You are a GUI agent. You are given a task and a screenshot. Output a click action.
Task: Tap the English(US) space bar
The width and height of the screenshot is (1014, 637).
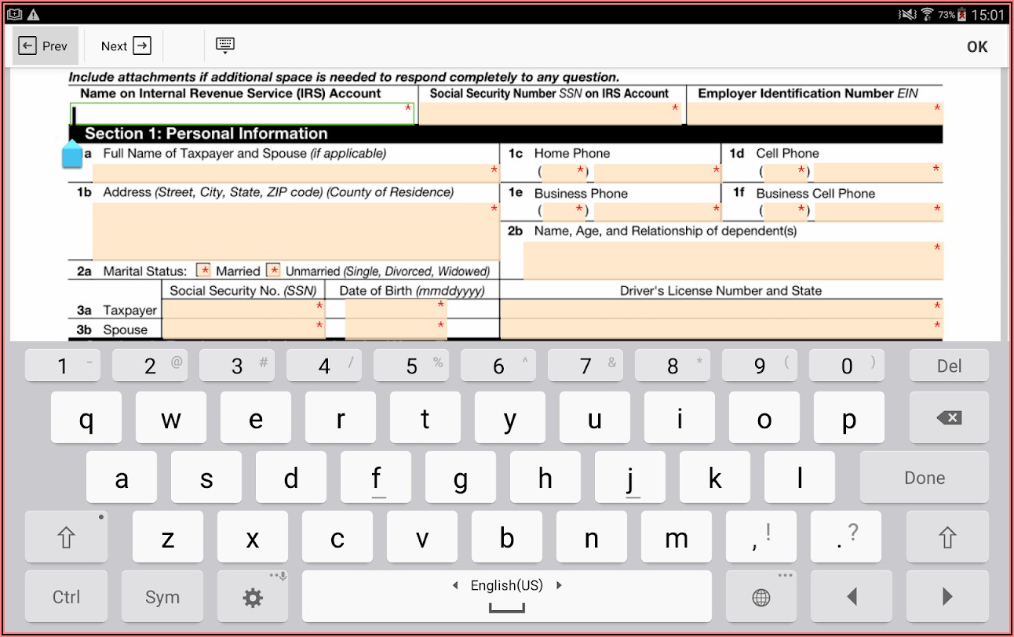point(506,597)
